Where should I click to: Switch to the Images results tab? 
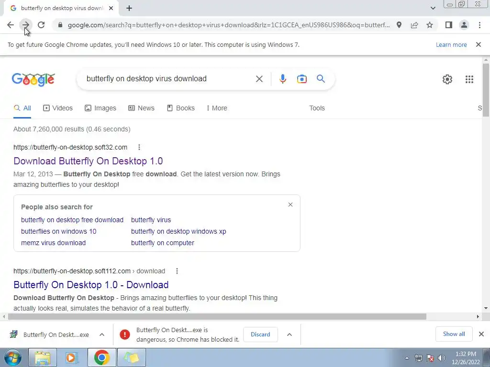click(x=100, y=108)
